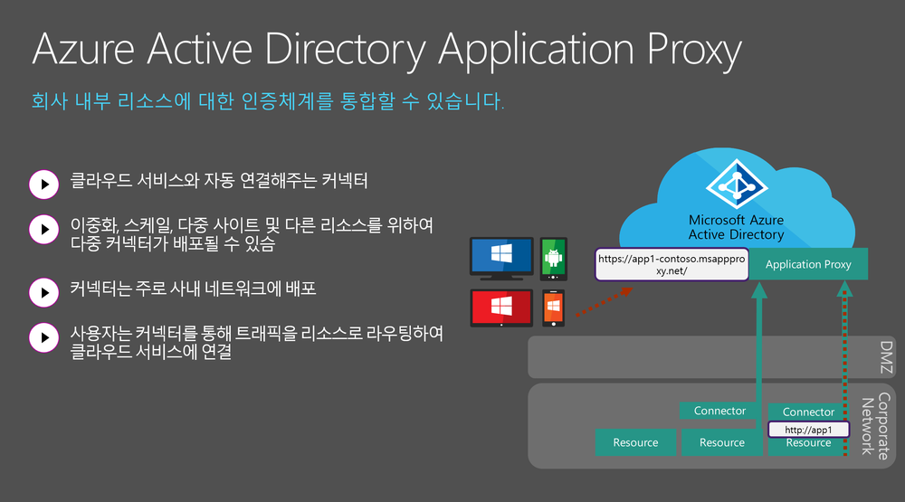
Task: Select the blue subtitle 회사 내부 리소스에 대한 인증체계
Action: pos(267,99)
